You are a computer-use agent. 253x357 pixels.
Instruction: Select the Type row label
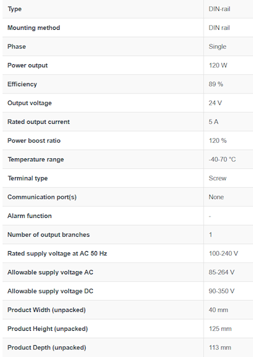(x=14, y=9)
